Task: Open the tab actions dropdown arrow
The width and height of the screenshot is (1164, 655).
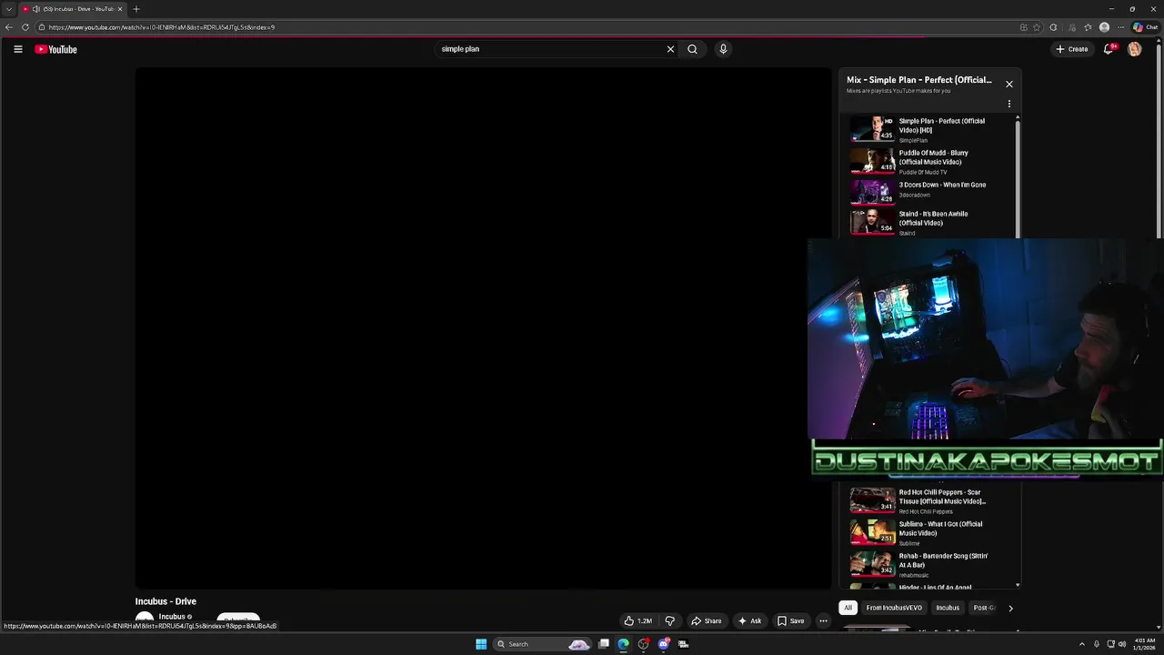Action: click(x=9, y=9)
